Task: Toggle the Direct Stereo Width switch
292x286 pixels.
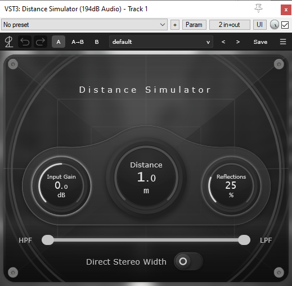Action: [188, 261]
